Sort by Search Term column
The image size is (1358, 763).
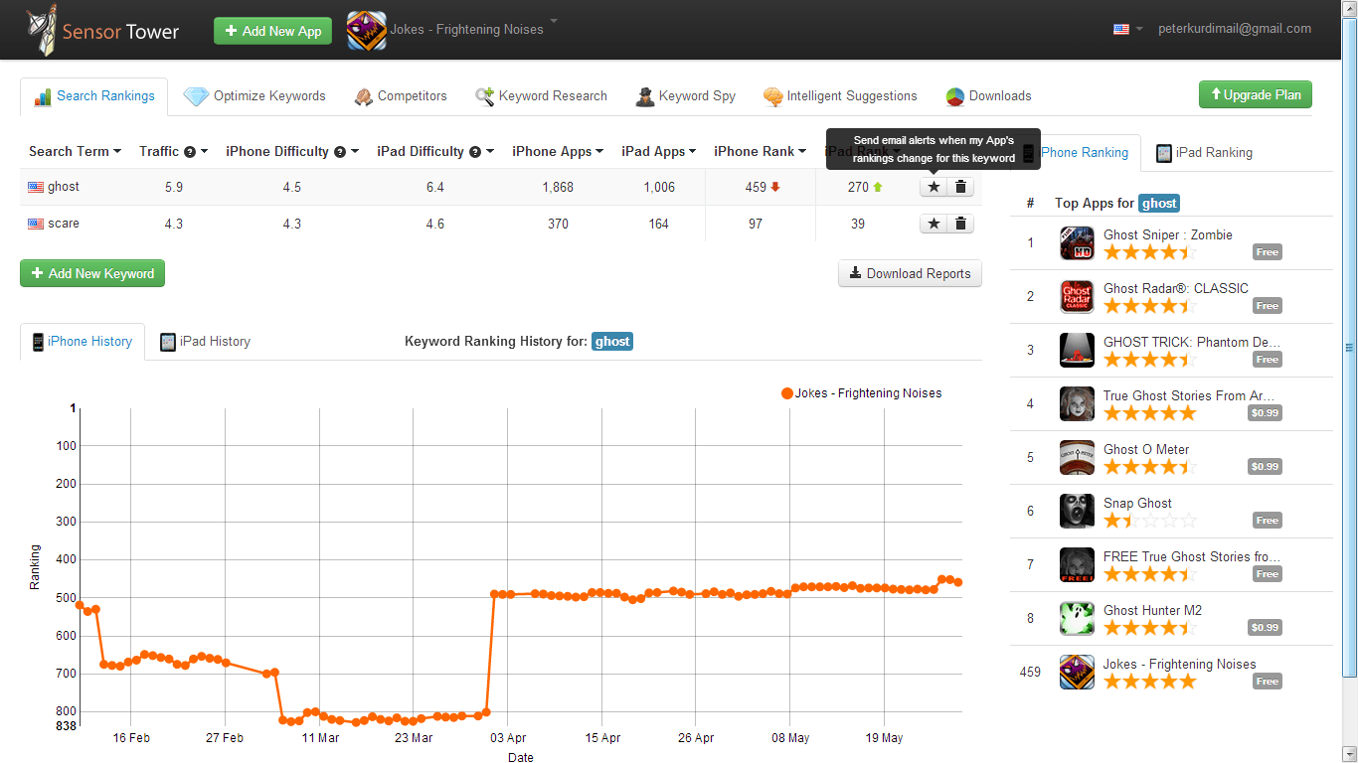pos(75,151)
